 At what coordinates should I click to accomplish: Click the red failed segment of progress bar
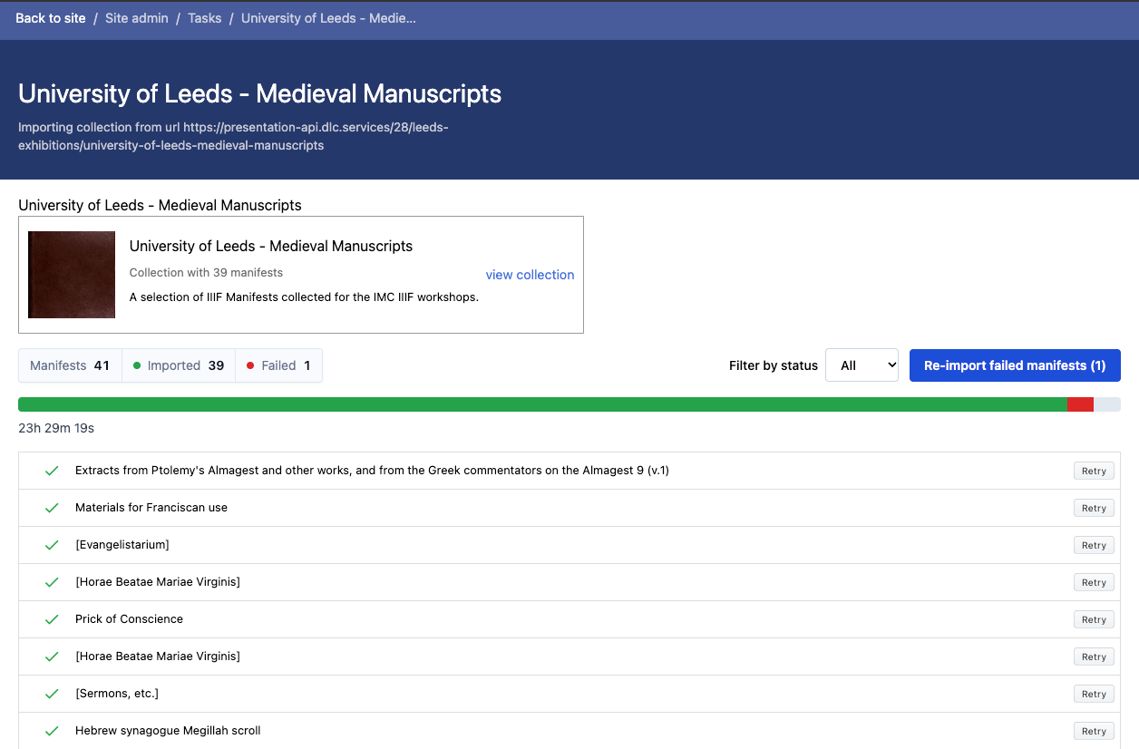[x=1080, y=404]
